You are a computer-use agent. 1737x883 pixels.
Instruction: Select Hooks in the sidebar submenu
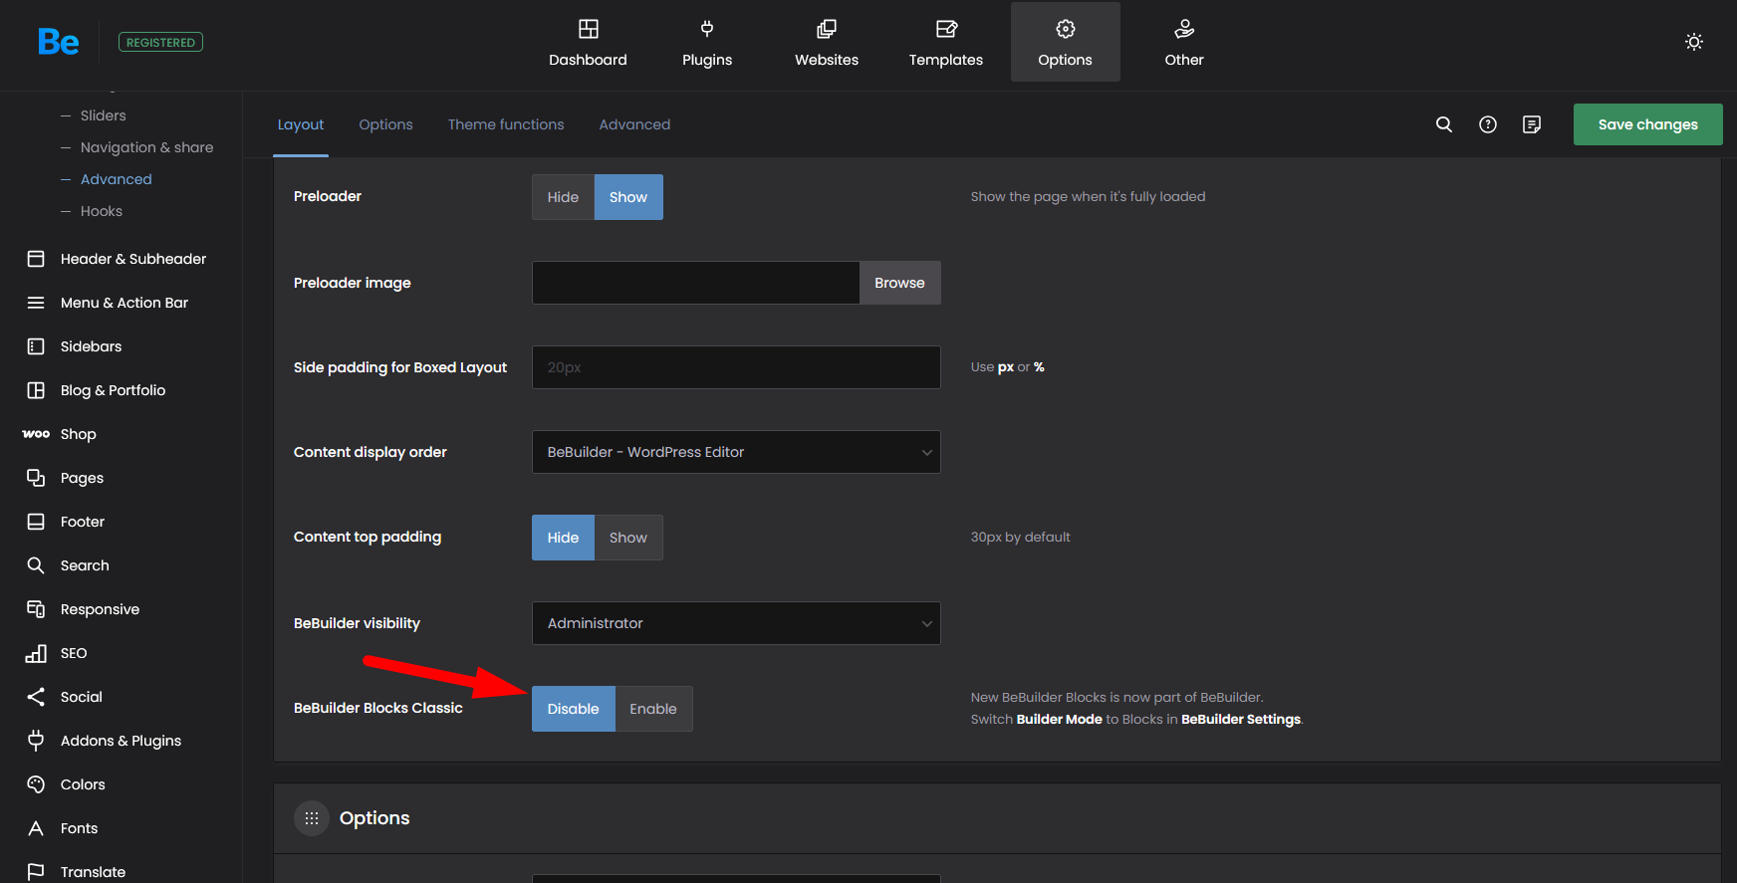pos(102,211)
